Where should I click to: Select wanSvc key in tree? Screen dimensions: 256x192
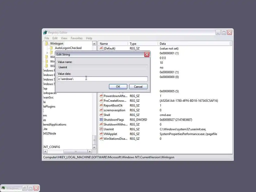point(48,98)
